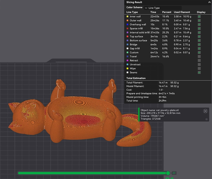212x179 pixels.
Task: Toggle Bottom surface display checkbox
Action: 199,41
